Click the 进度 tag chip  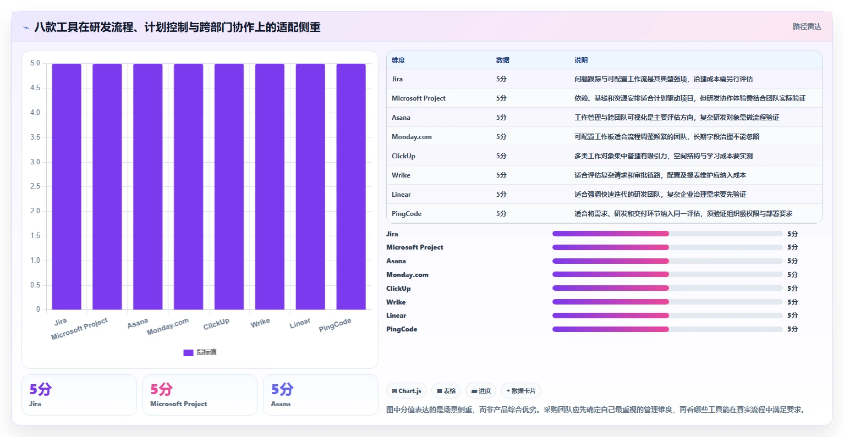coord(481,391)
